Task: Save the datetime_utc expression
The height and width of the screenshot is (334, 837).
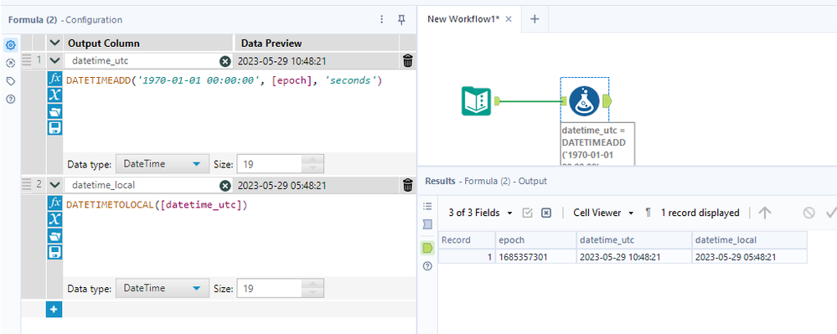Action: (54, 127)
